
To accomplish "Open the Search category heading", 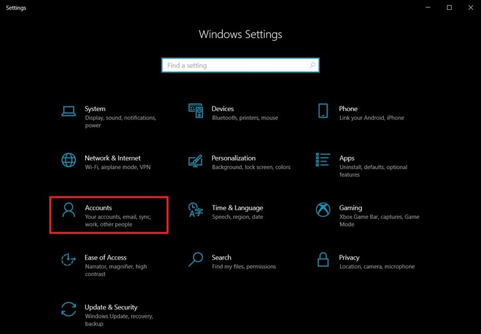I will point(222,257).
